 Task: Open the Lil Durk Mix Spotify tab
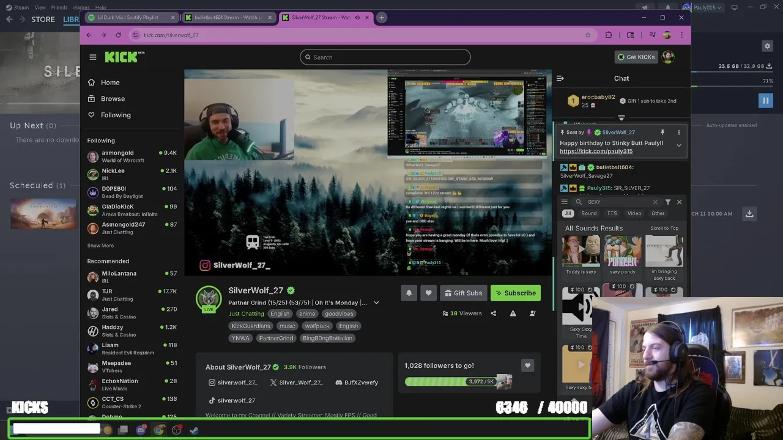point(128,17)
